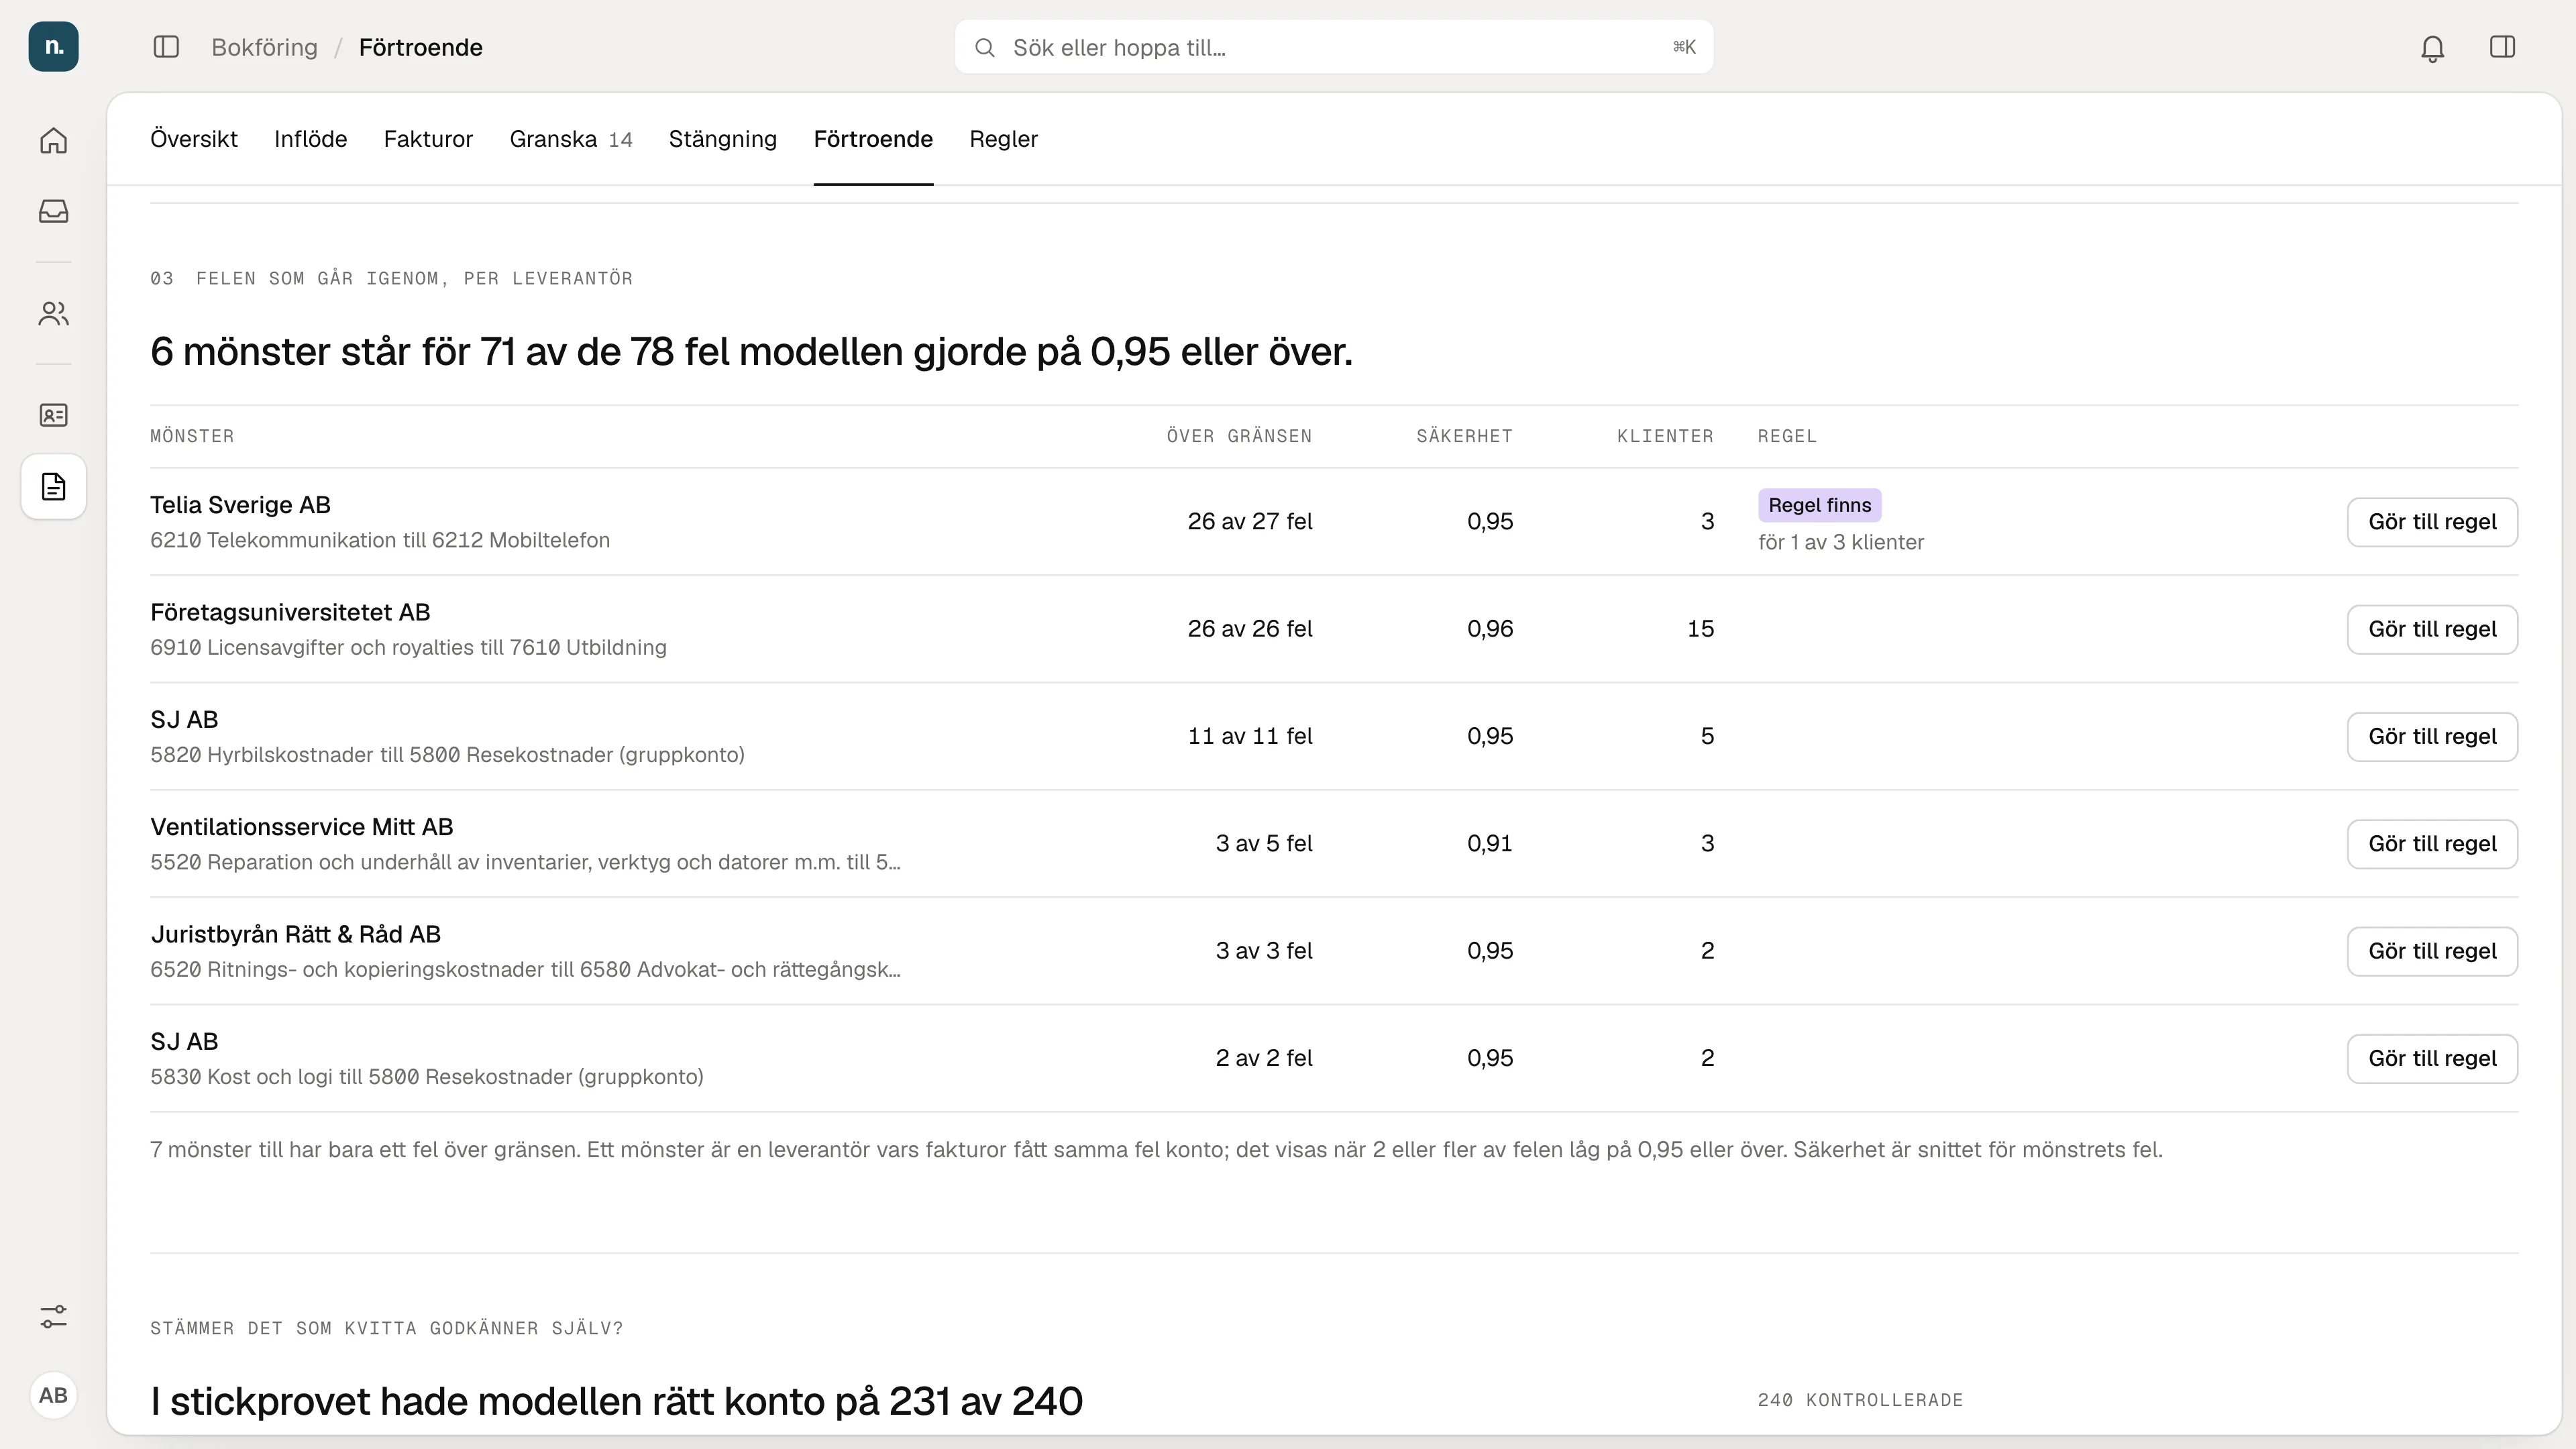This screenshot has width=2576, height=1449.
Task: Switch to the Inflöde tab
Action: (x=311, y=139)
